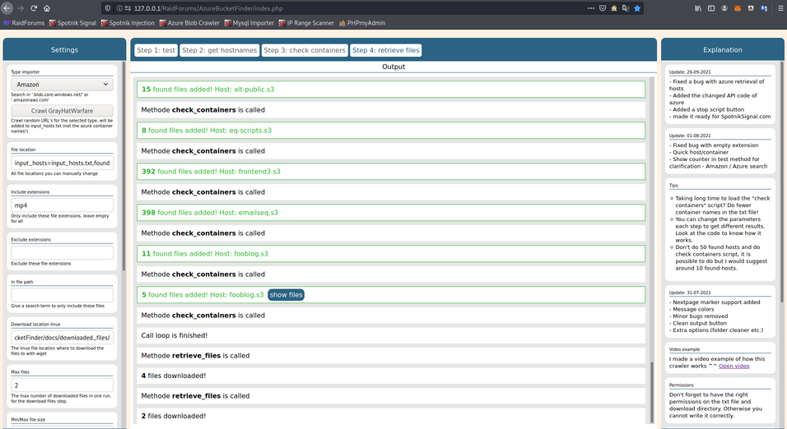Click show files button for fooblog.s3
This screenshot has width=787, height=429.
coord(286,295)
